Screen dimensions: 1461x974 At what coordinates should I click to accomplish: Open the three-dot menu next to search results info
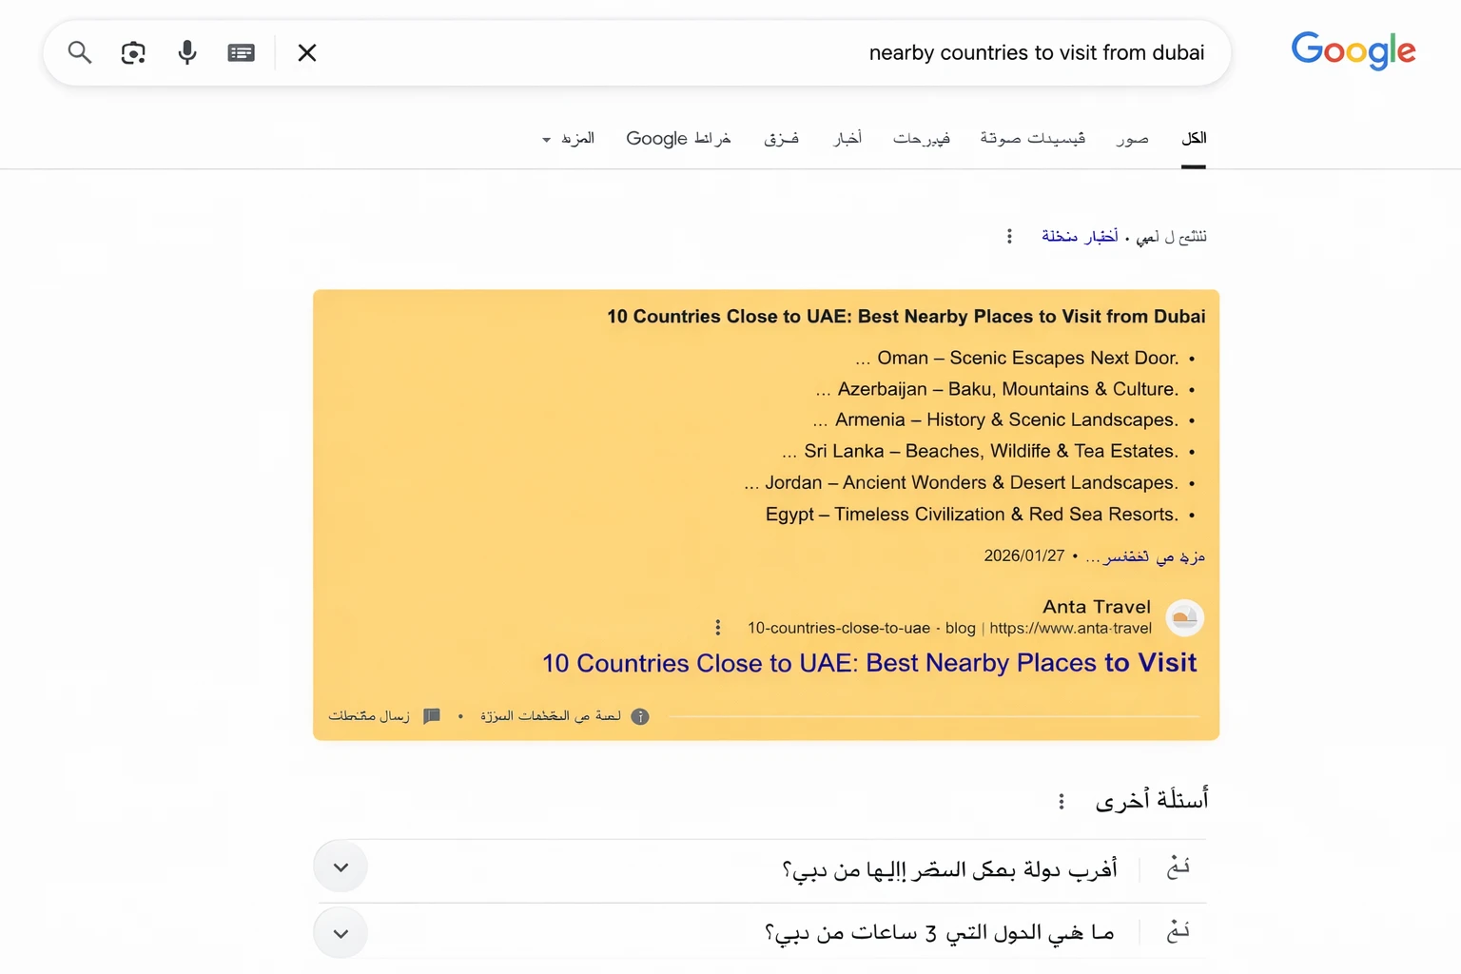coord(1009,236)
